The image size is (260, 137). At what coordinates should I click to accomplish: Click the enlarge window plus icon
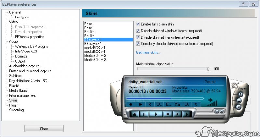[159, 104]
